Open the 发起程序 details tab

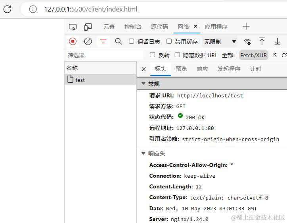tap(229, 69)
